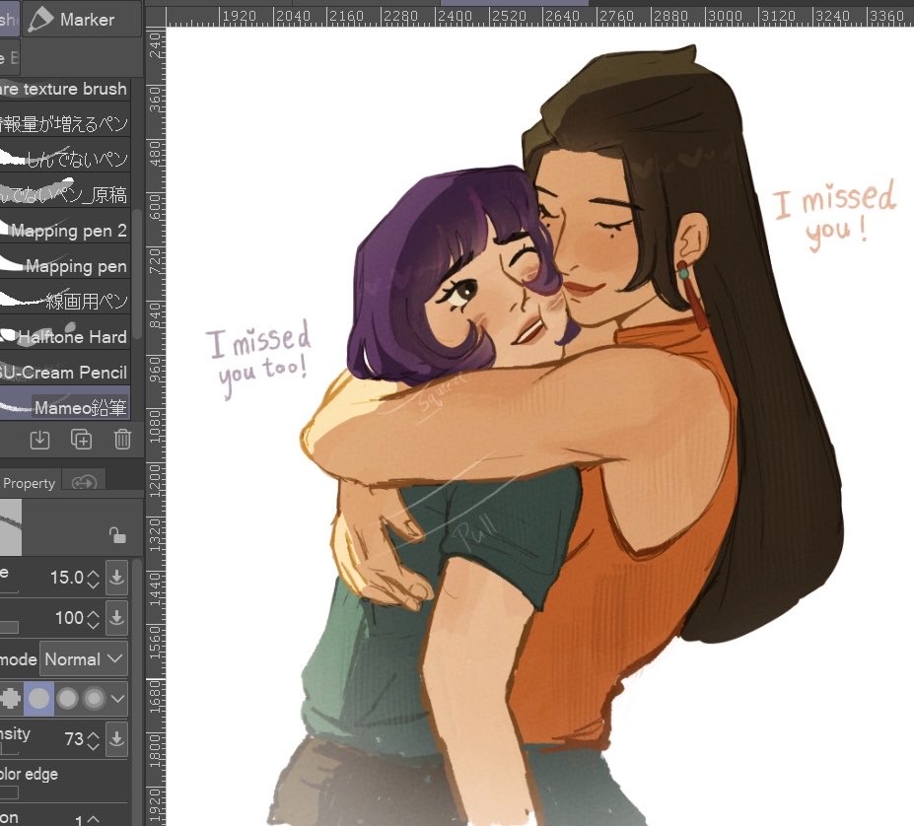Increase opacity with up arrow

(x=94, y=613)
